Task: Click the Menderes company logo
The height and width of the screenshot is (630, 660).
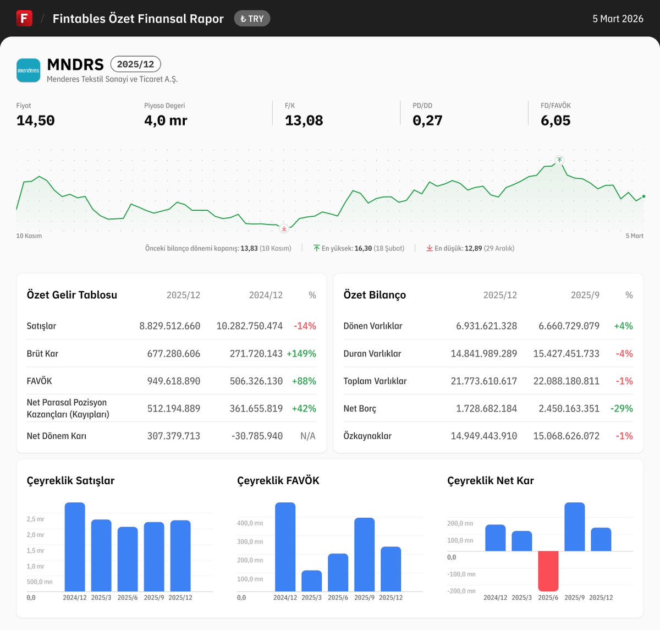Action: [x=29, y=70]
